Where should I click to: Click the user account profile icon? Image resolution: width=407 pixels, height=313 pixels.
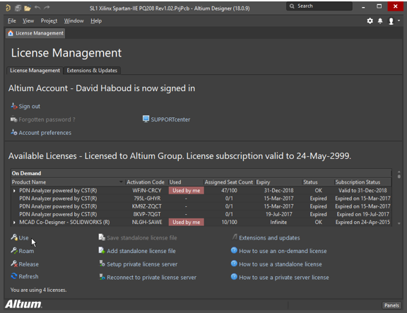391,21
